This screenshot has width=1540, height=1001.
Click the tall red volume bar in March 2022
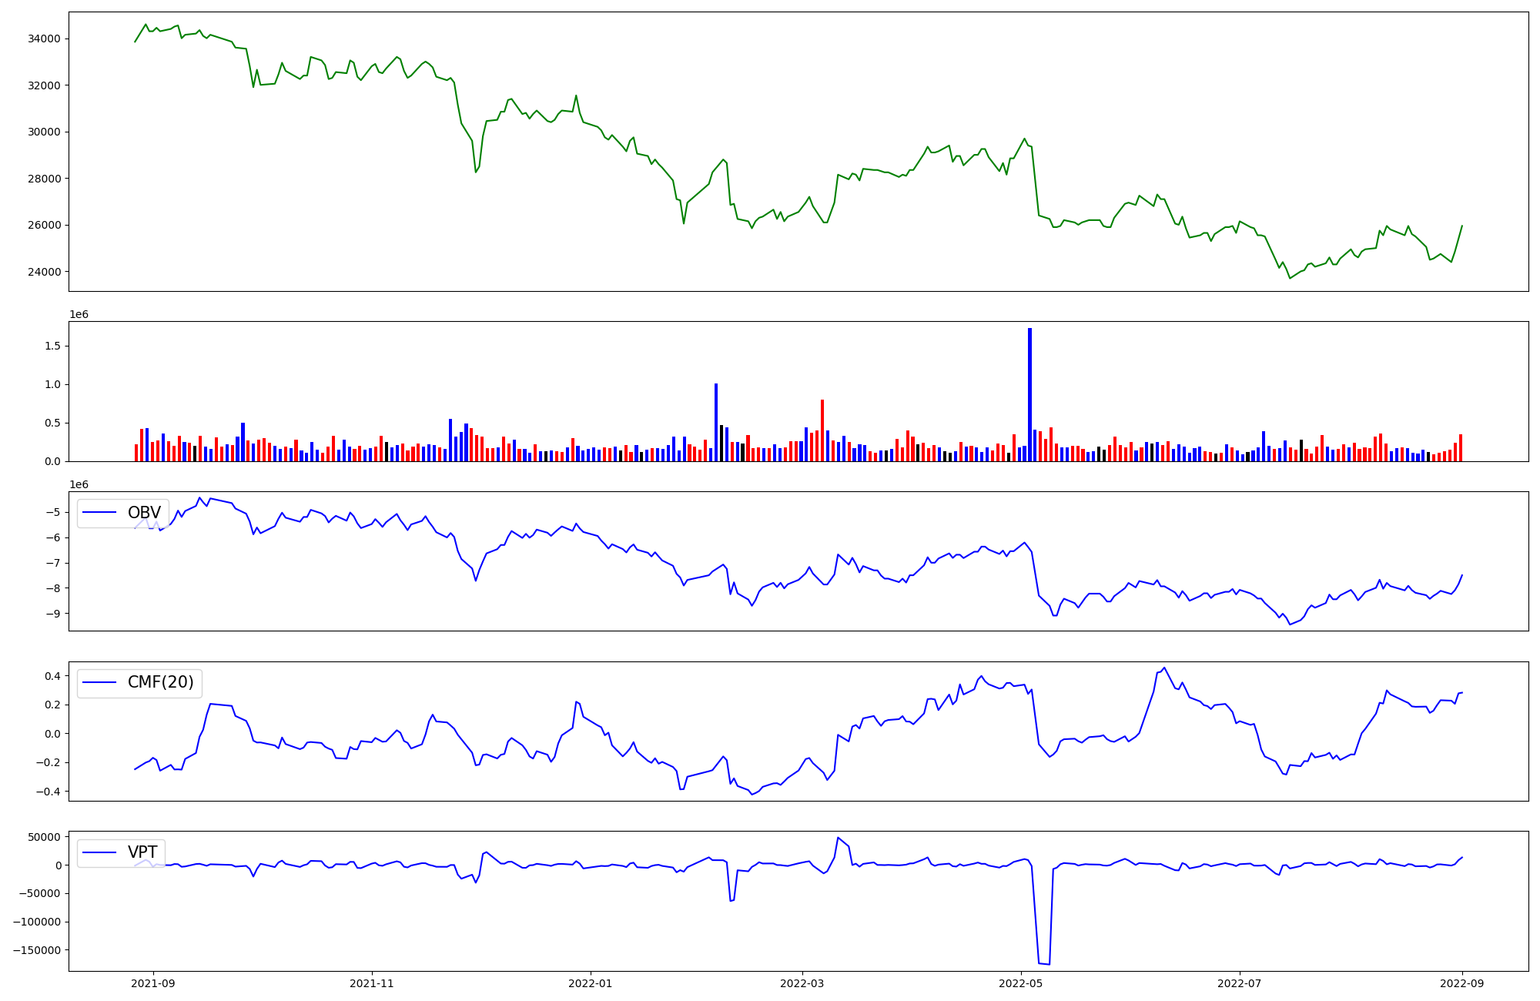822,430
